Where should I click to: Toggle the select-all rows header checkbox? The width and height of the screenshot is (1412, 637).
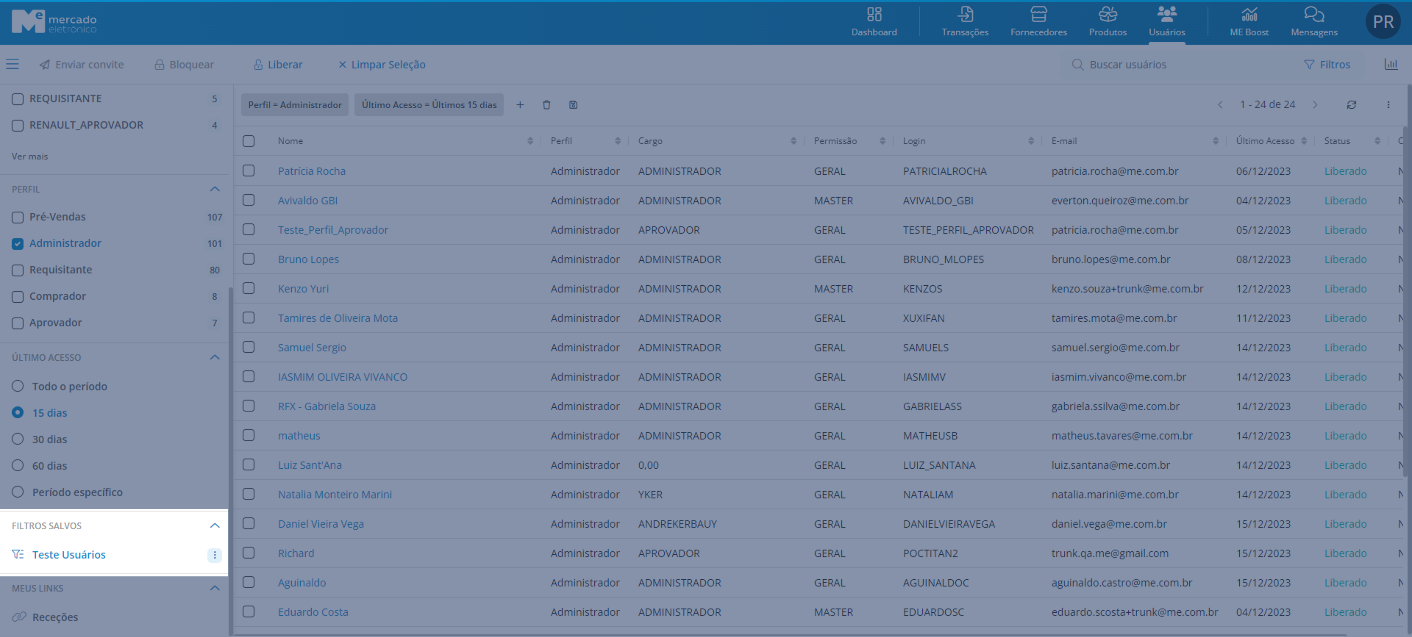[x=248, y=141]
